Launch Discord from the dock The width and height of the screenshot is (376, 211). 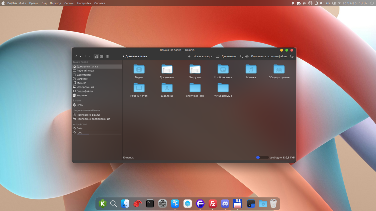(225, 204)
